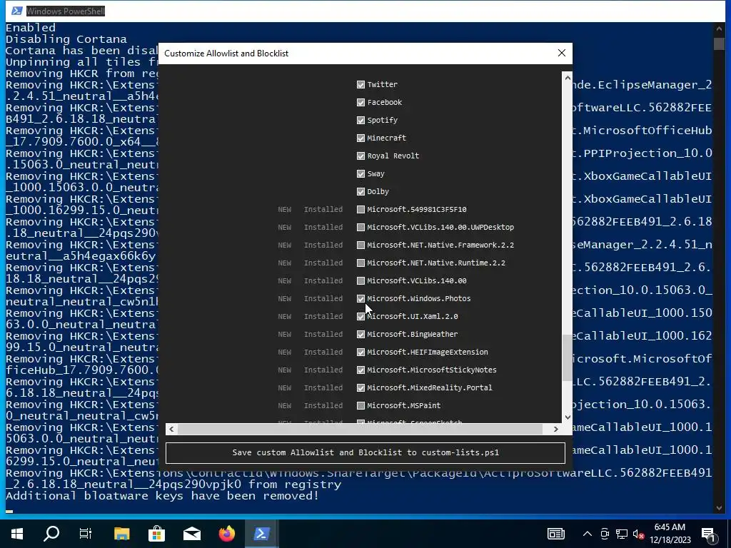Open the notification center icon
The height and width of the screenshot is (548, 731).
(708, 534)
